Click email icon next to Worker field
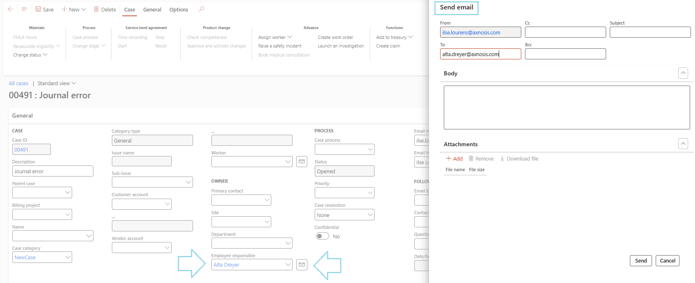This screenshot has height=283, width=695. point(302,162)
